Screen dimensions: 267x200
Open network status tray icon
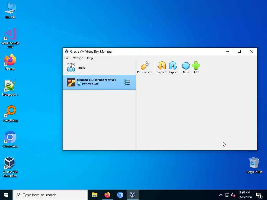pos(227,195)
